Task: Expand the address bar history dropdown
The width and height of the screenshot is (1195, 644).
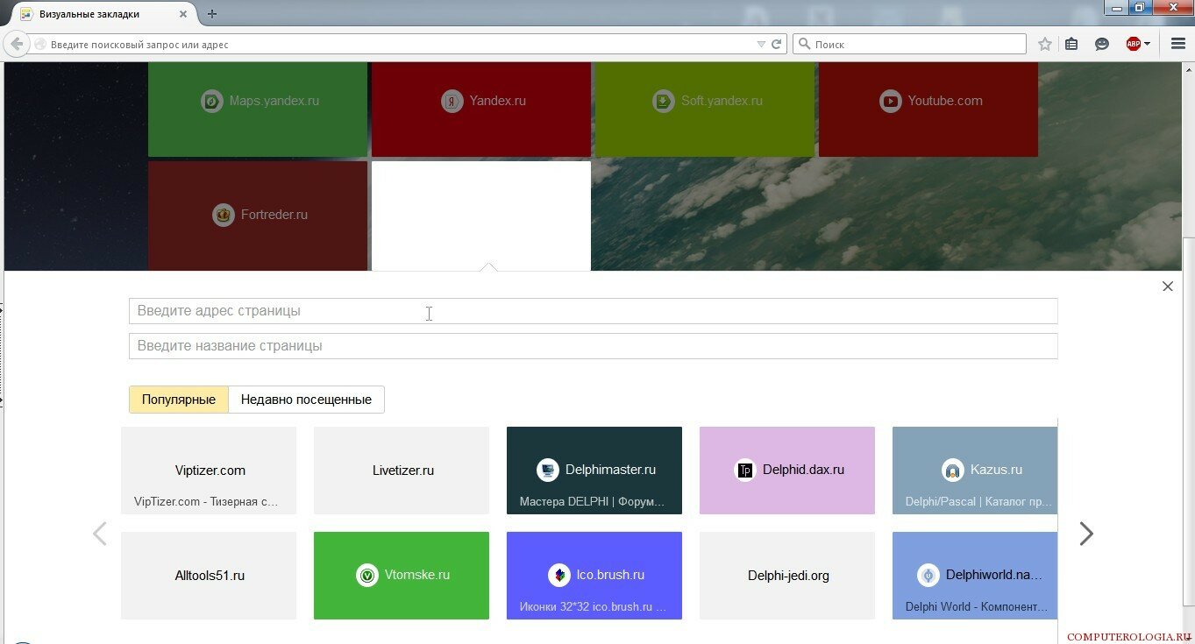Action: tap(761, 44)
